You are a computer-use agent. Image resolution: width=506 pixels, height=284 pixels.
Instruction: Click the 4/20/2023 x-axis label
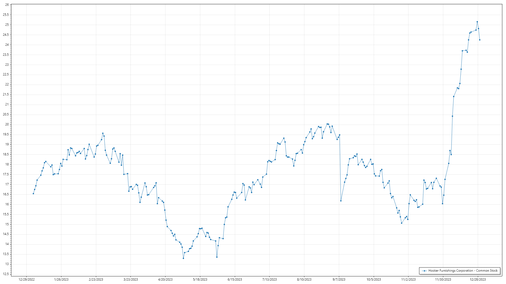(x=165, y=280)
